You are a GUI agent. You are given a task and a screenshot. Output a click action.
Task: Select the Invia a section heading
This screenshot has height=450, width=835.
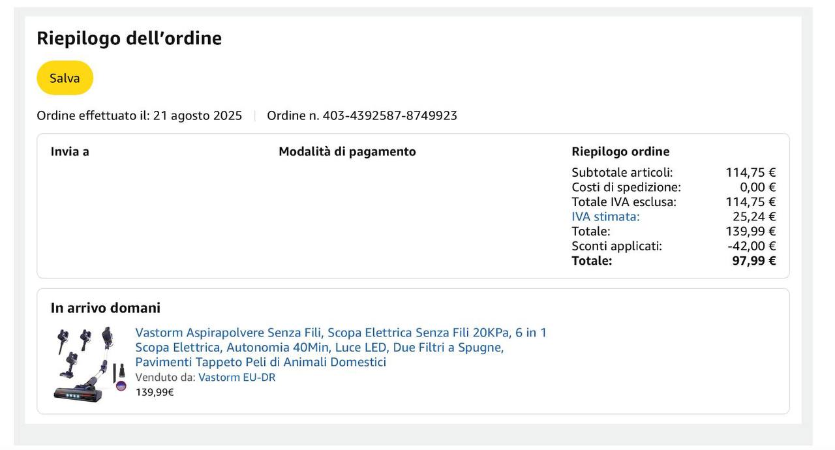click(x=70, y=151)
